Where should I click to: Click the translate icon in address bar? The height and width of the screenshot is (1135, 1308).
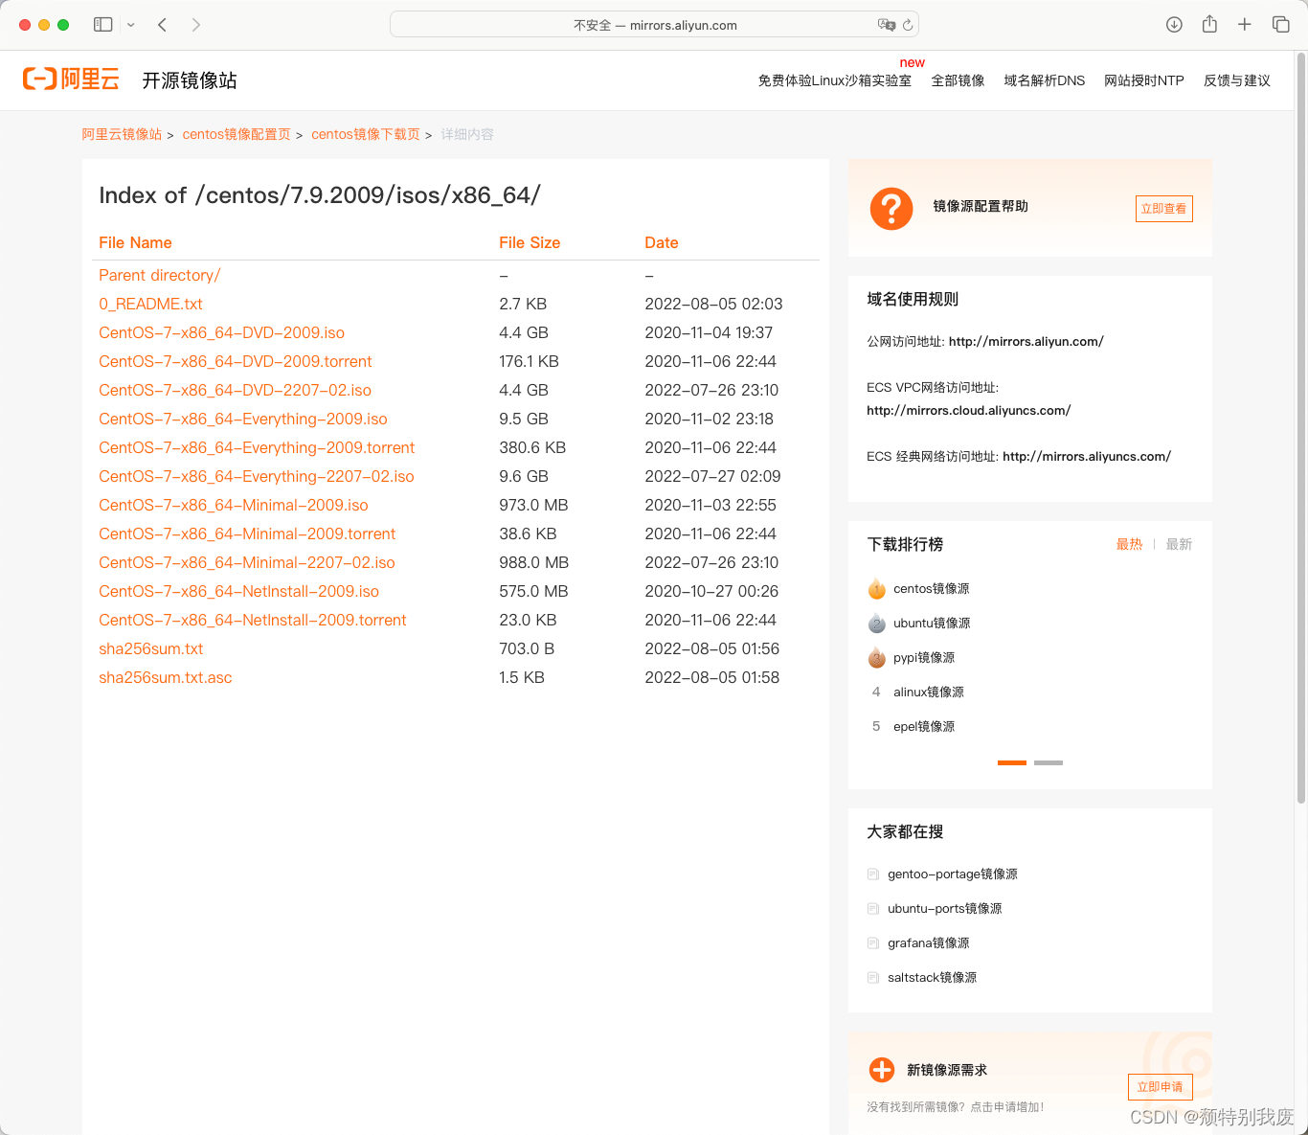point(887,25)
